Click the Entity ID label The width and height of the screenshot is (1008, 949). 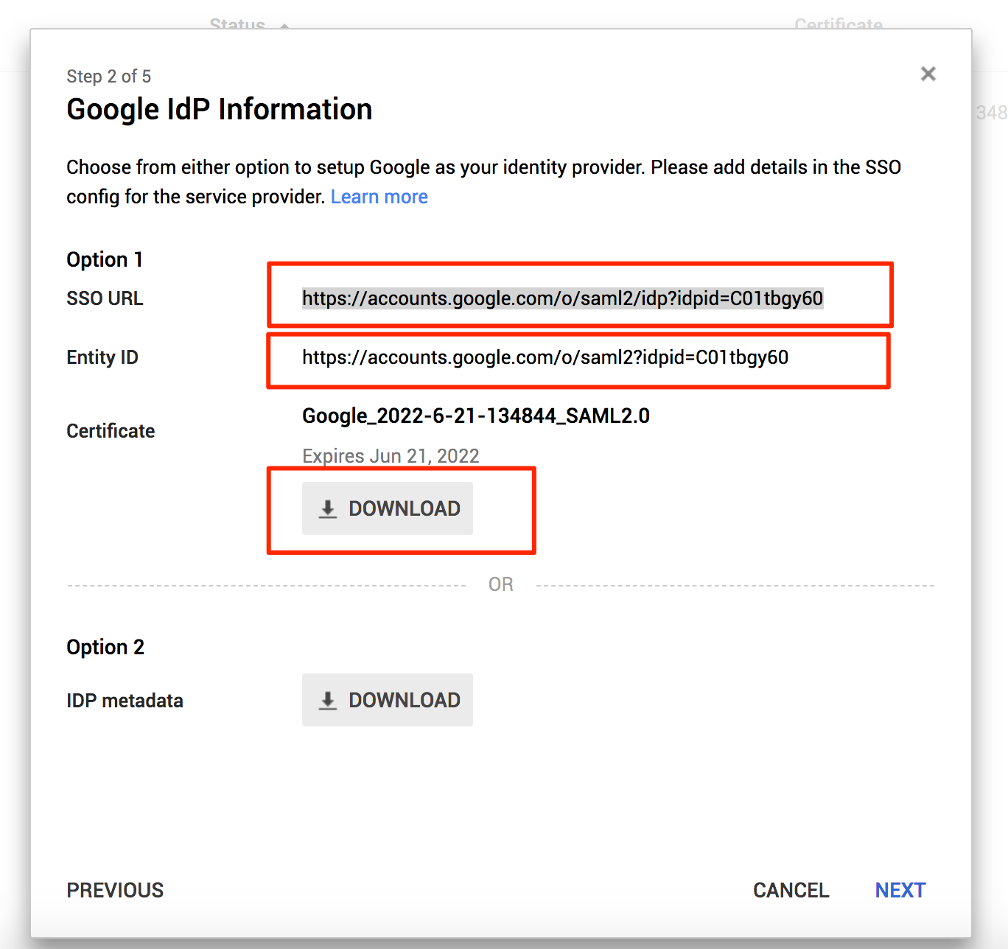(x=102, y=357)
